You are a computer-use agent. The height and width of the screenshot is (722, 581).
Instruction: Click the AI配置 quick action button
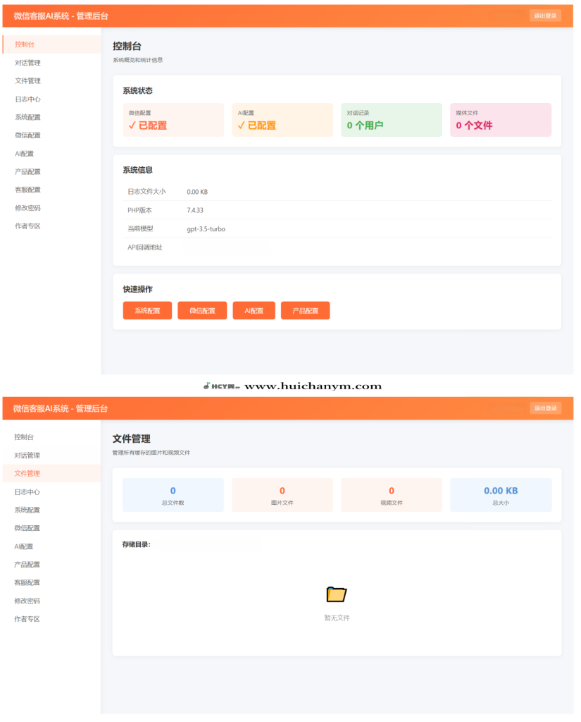pos(254,310)
